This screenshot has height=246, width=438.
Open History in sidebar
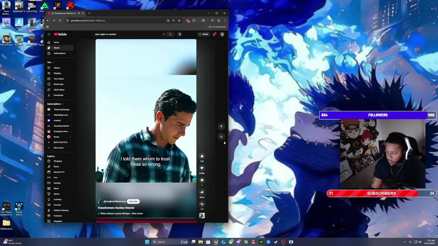[x=60, y=68]
